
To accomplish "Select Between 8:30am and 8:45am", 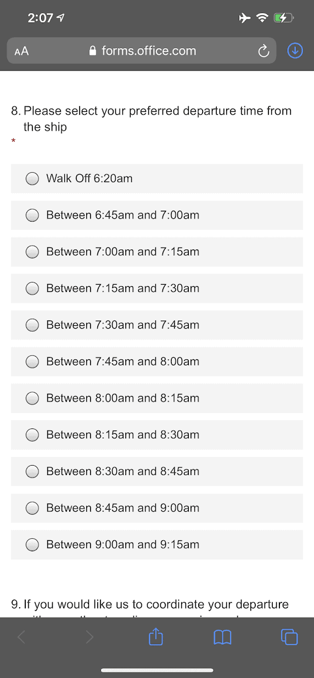I will point(157,471).
